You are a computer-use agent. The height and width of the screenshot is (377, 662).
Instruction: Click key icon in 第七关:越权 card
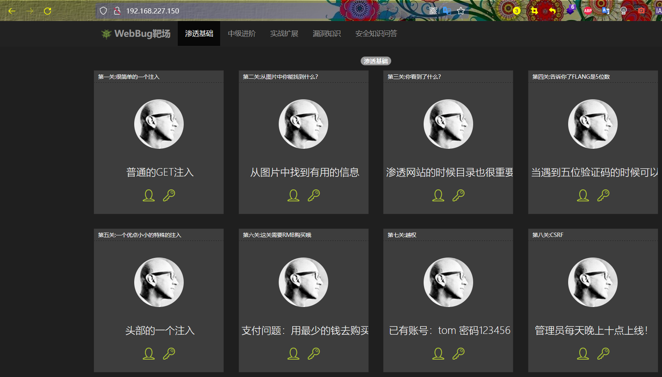458,354
